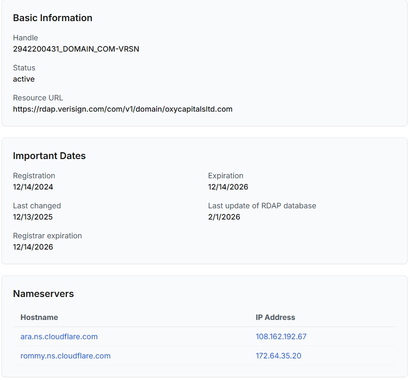Select the registration date 12/14/2024
The height and width of the screenshot is (380, 410).
pyautogui.click(x=33, y=187)
